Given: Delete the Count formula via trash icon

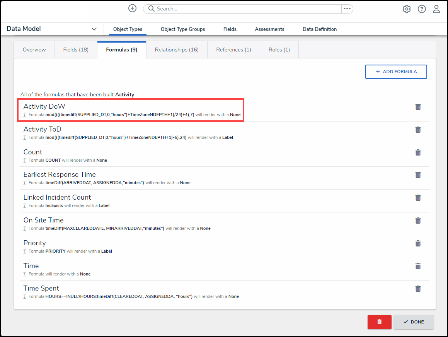Looking at the screenshot, I should click(418, 152).
